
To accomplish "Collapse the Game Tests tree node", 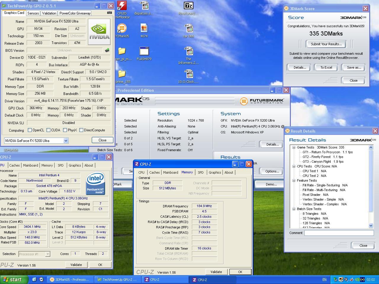I will click(294, 147).
